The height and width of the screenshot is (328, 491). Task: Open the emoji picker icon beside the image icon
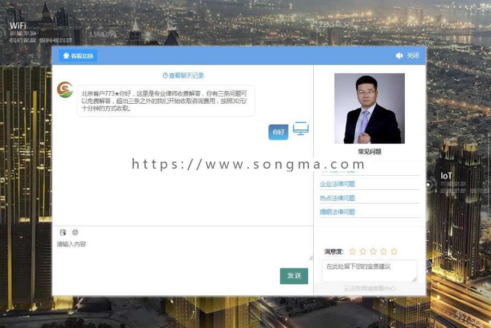click(x=75, y=232)
